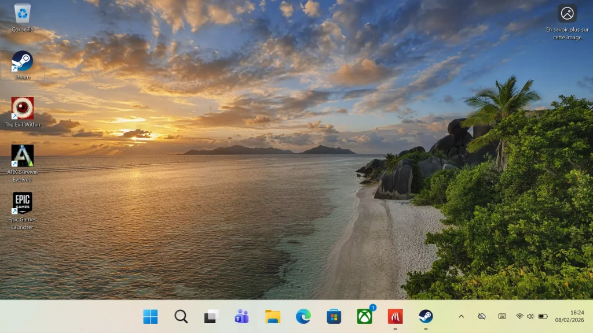Screen dimensions: 593x333
Task: Open File Explorer from the taskbar
Action: [x=273, y=316]
